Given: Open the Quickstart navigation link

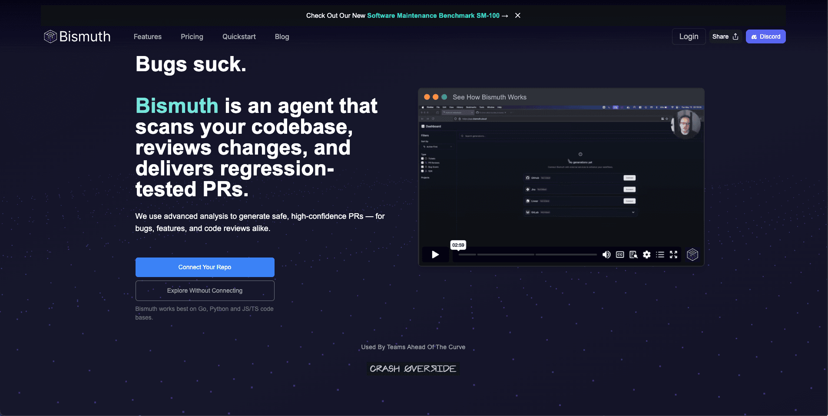Looking at the screenshot, I should coord(239,36).
